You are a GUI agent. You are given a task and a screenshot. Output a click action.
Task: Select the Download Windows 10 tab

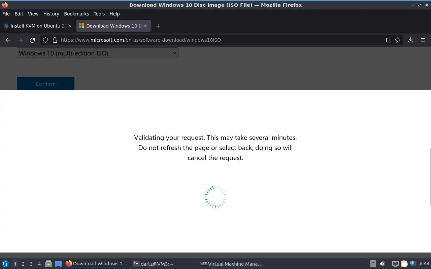click(x=113, y=26)
